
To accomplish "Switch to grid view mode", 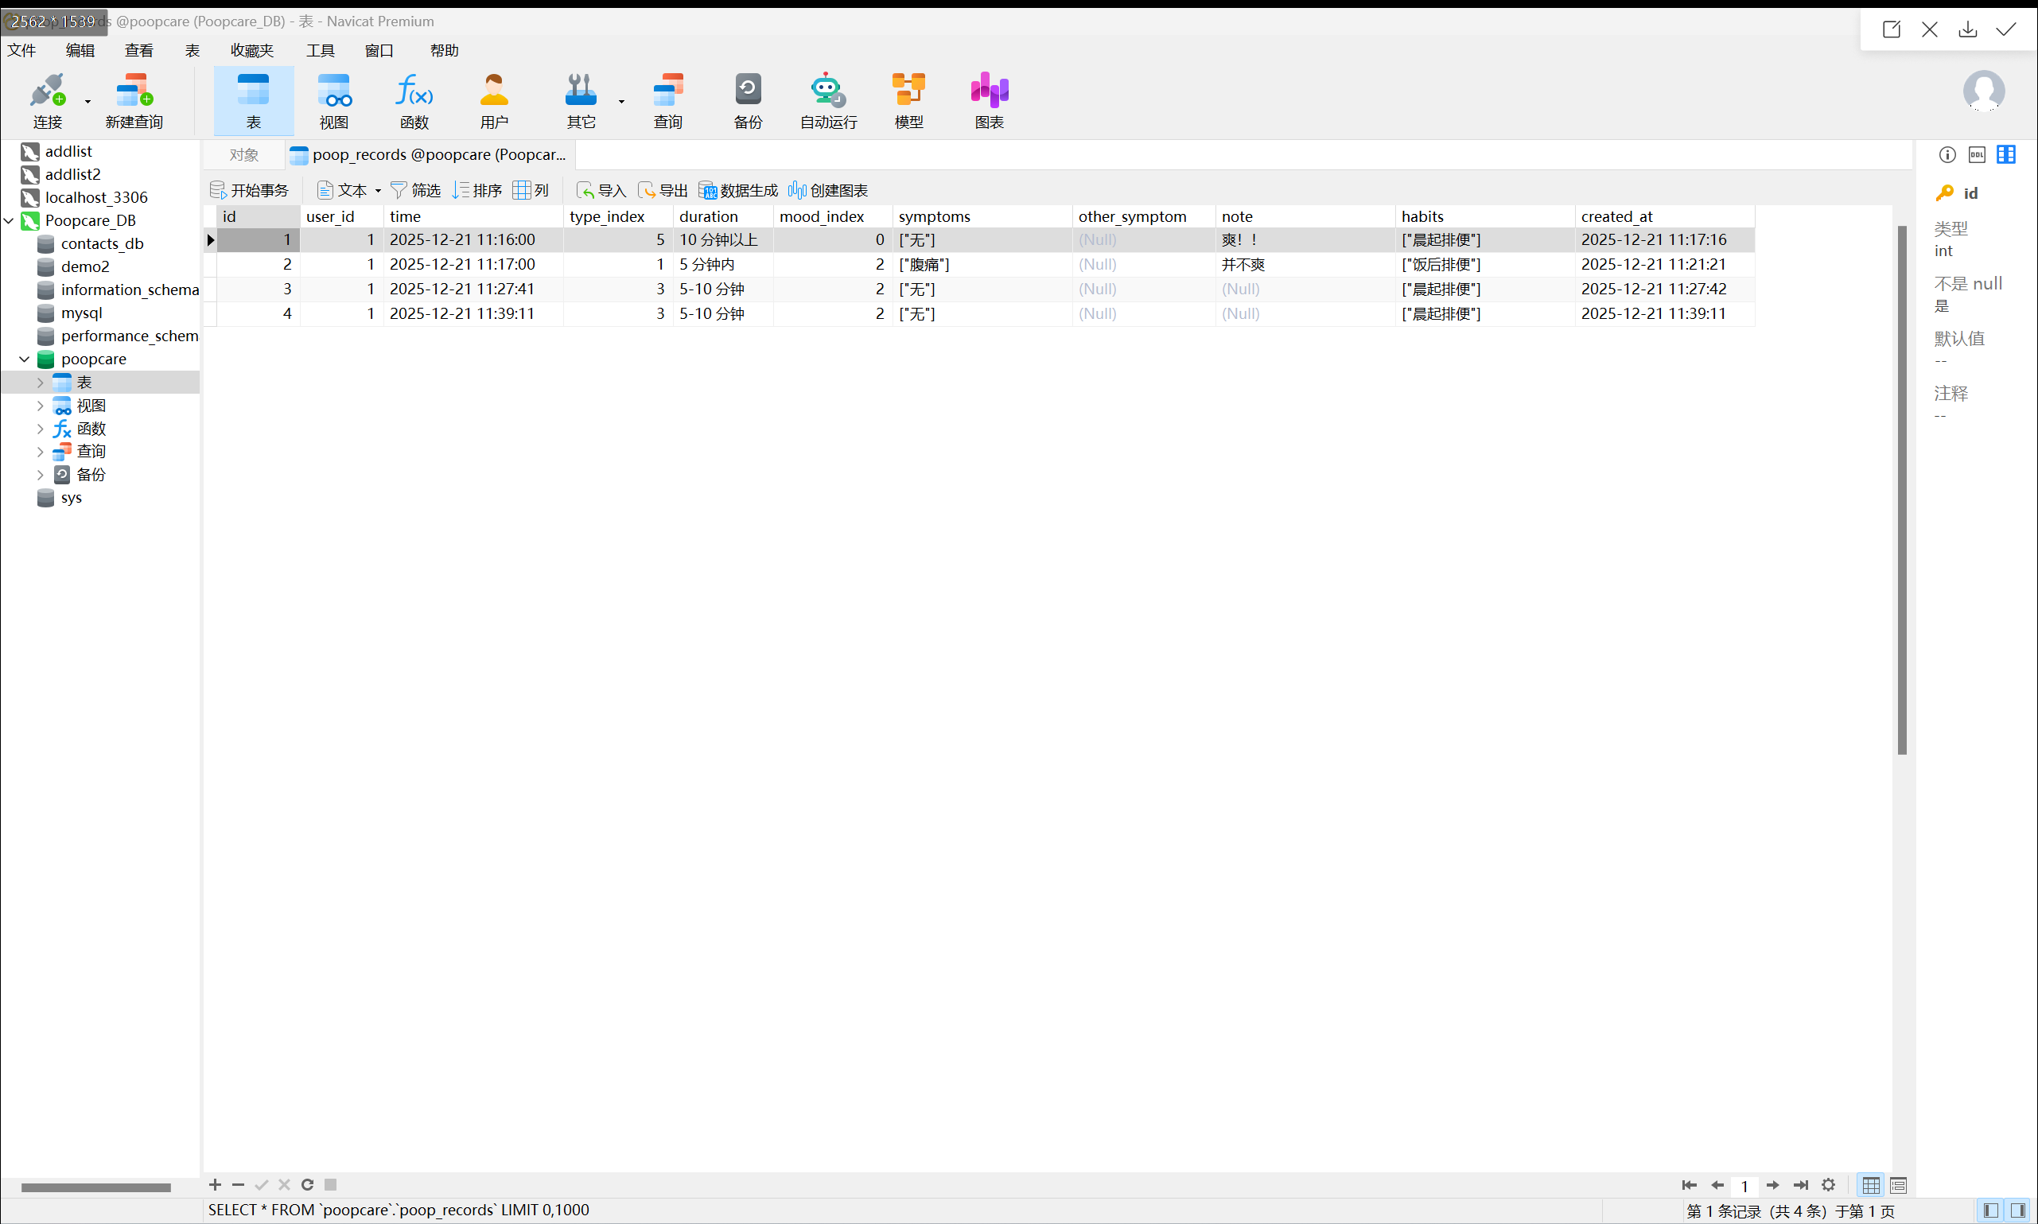I will pyautogui.click(x=1871, y=1185).
